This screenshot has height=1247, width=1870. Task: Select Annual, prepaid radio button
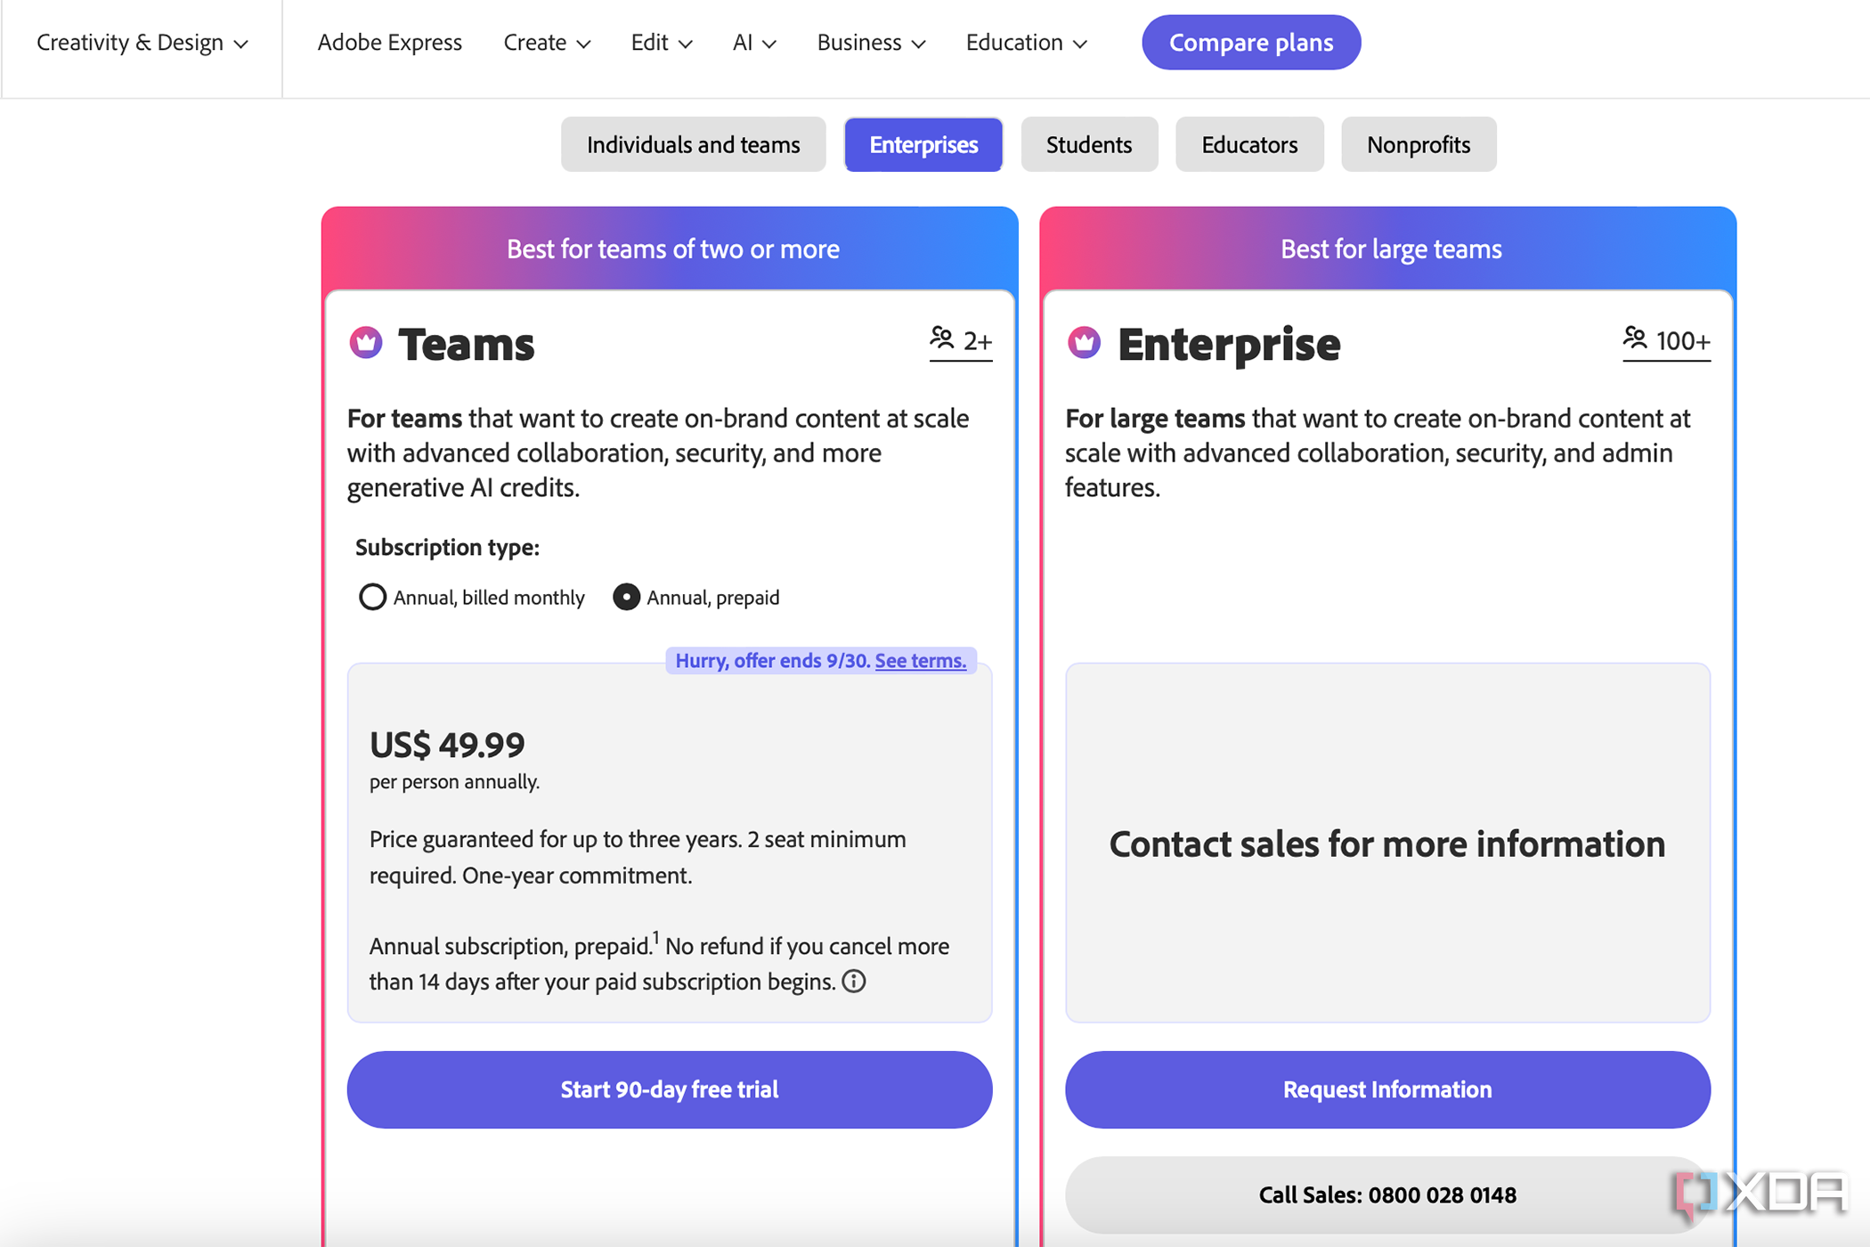pos(629,597)
